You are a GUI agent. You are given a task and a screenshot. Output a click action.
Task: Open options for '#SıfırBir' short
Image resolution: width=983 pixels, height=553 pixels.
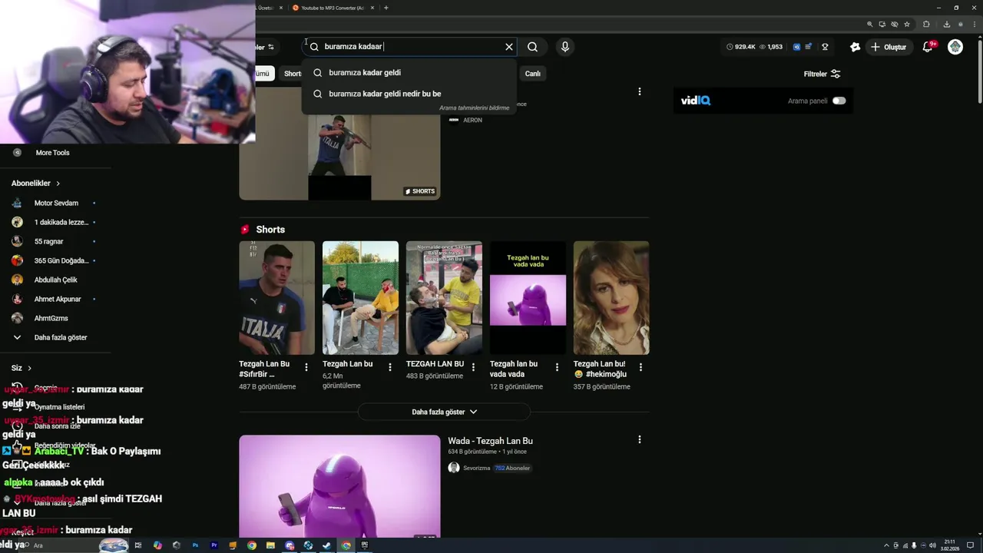click(306, 367)
